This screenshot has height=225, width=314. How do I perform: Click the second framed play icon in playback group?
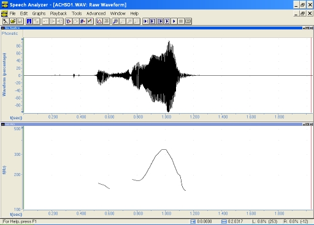point(153,21)
